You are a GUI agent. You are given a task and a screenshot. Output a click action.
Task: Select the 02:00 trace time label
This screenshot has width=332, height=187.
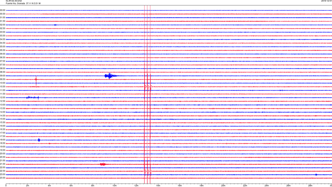pyautogui.click(x=3, y=25)
